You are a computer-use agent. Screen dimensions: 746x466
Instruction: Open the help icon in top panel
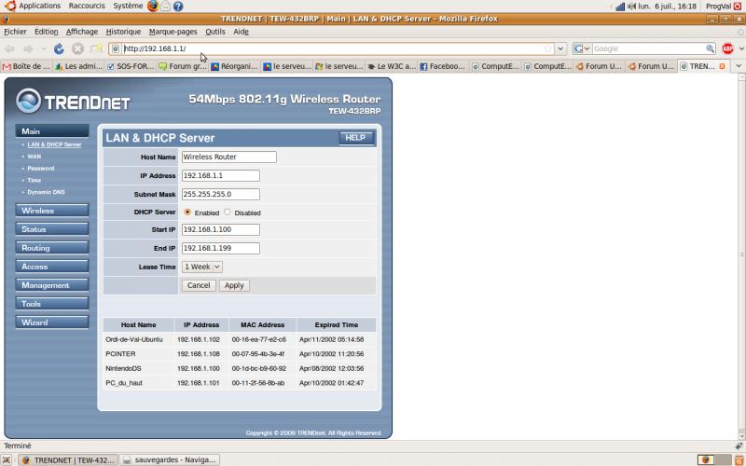pyautogui.click(x=178, y=7)
